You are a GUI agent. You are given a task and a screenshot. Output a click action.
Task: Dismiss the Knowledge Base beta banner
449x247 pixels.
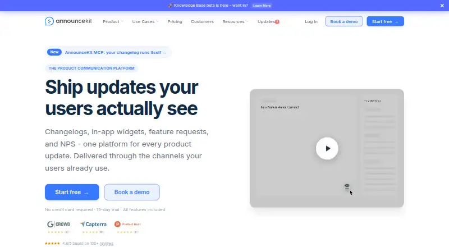[442, 6]
